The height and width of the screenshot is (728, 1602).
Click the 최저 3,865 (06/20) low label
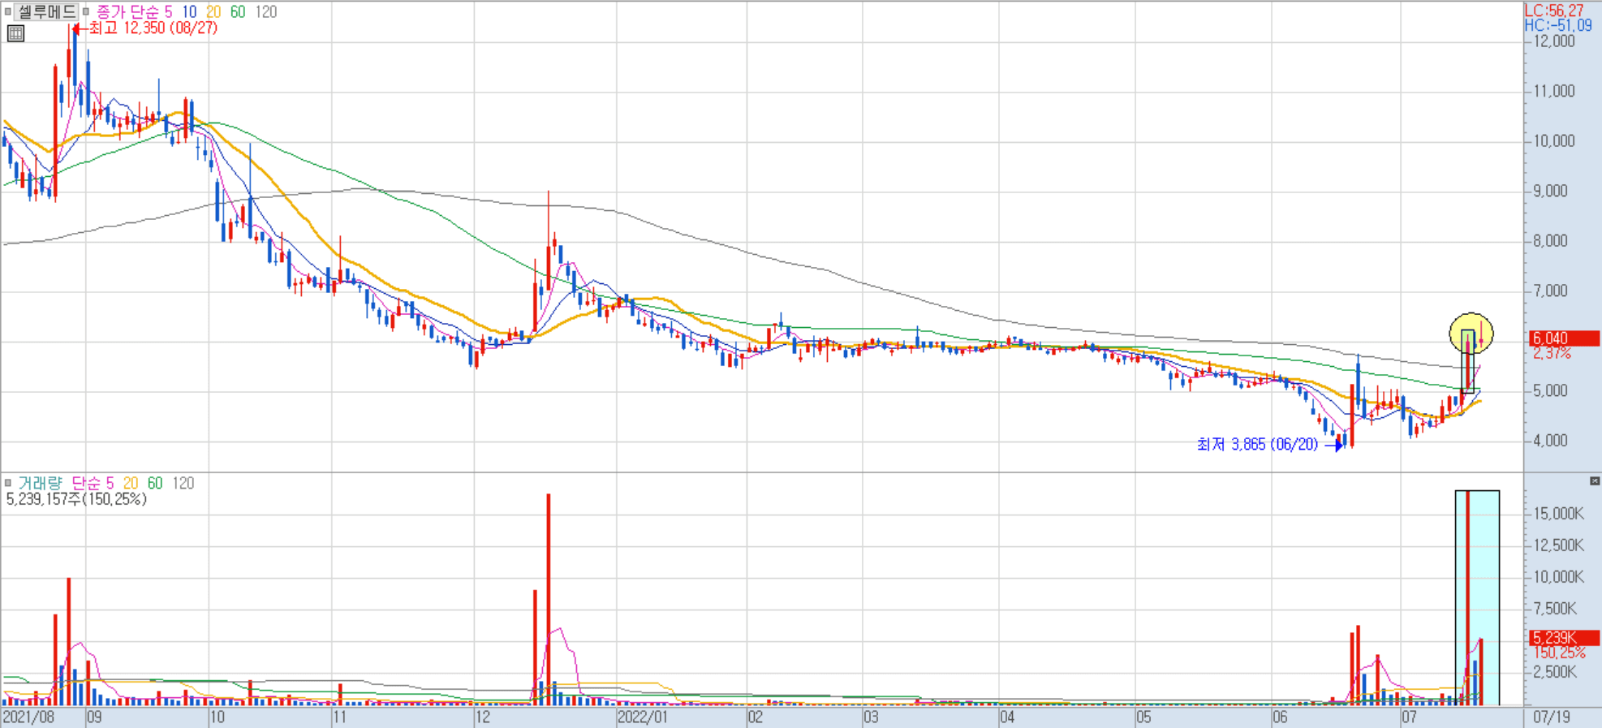(x=1257, y=444)
